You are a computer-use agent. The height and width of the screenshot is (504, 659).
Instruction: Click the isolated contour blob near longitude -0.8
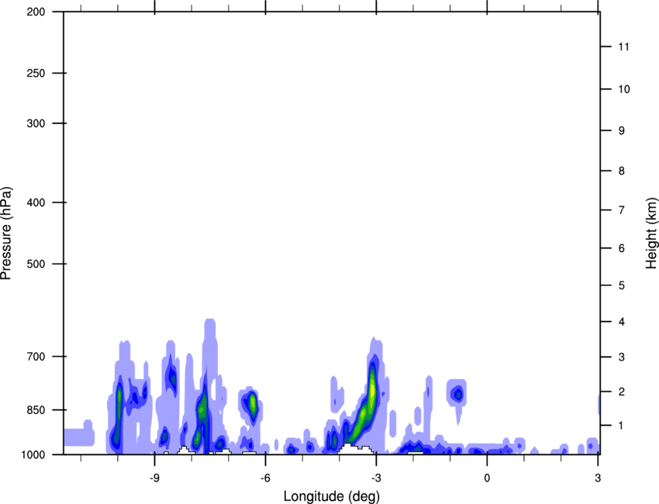coord(457,395)
